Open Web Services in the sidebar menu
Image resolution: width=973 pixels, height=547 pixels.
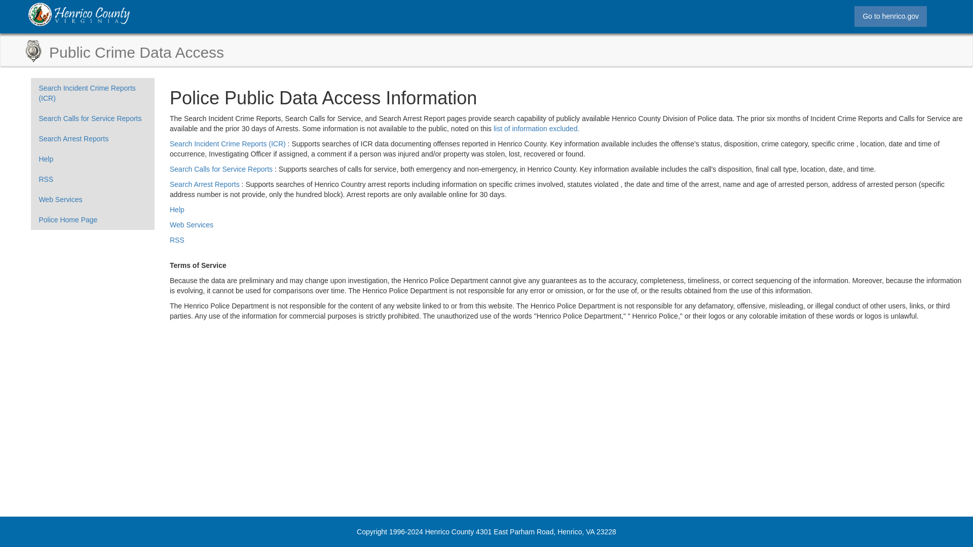pos(92,200)
